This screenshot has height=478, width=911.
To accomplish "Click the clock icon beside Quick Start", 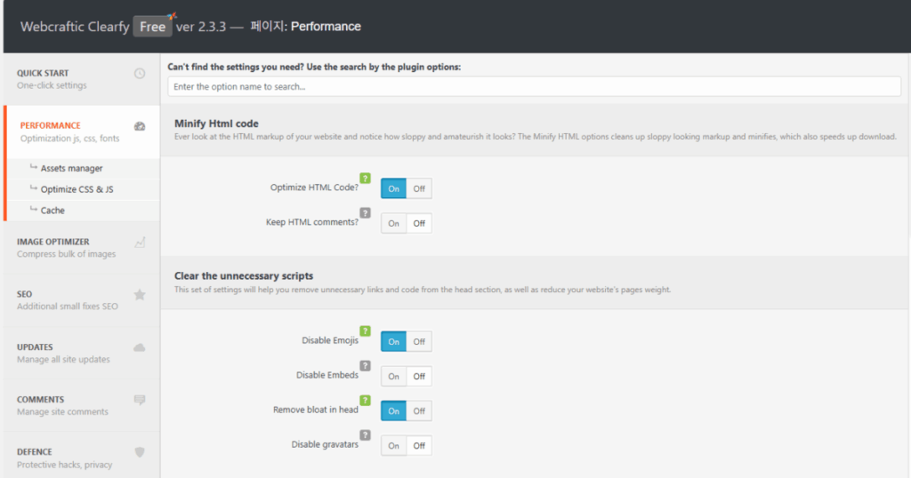I will pyautogui.click(x=140, y=74).
